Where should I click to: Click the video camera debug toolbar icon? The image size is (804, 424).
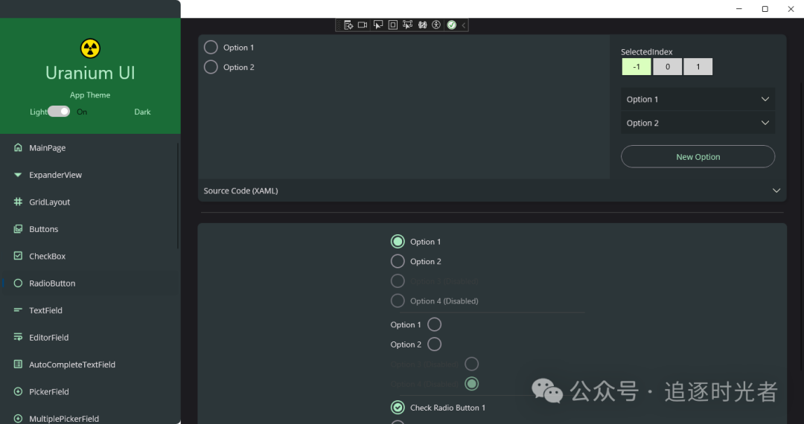363,25
